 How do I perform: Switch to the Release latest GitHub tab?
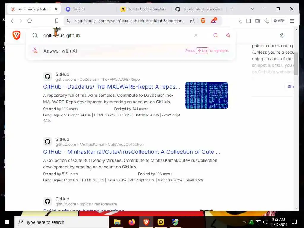(199, 9)
